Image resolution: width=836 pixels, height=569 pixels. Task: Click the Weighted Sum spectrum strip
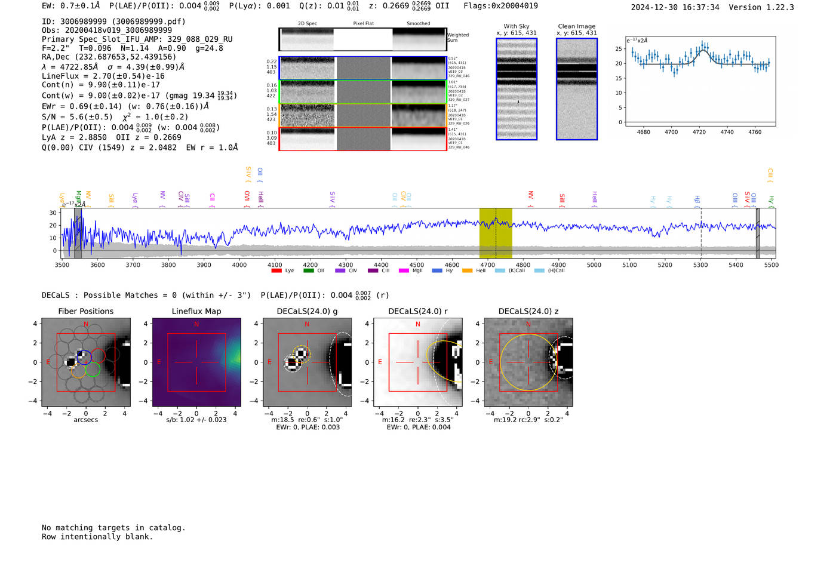[362, 39]
